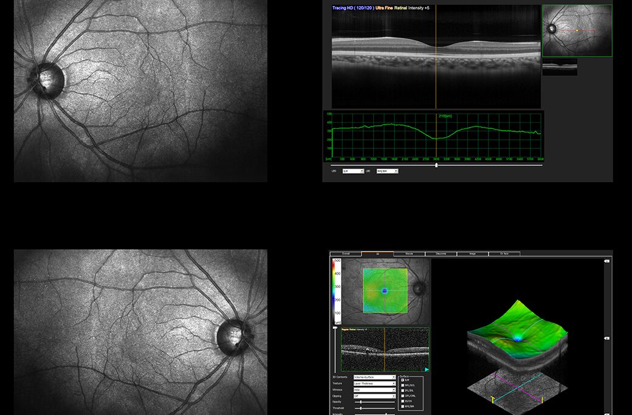Enable the NFL/GCL surface checkbox

402,386
